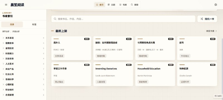
Task: Open the 搜索 tab
Action: tap(135, 5)
